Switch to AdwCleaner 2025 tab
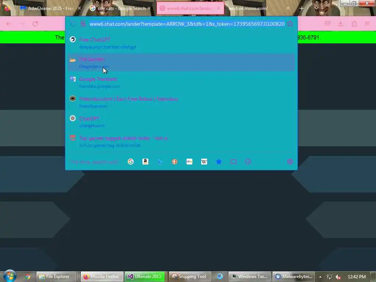The image size is (376, 282). [50, 8]
